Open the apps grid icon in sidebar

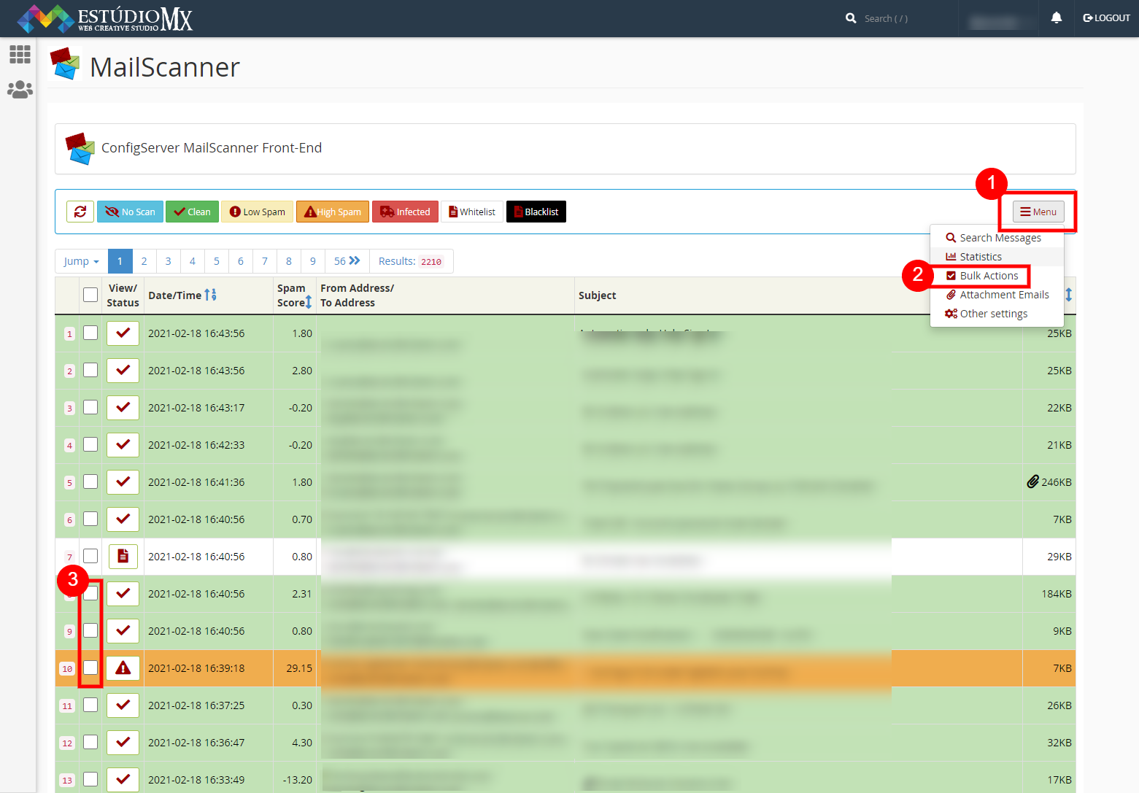pos(20,54)
